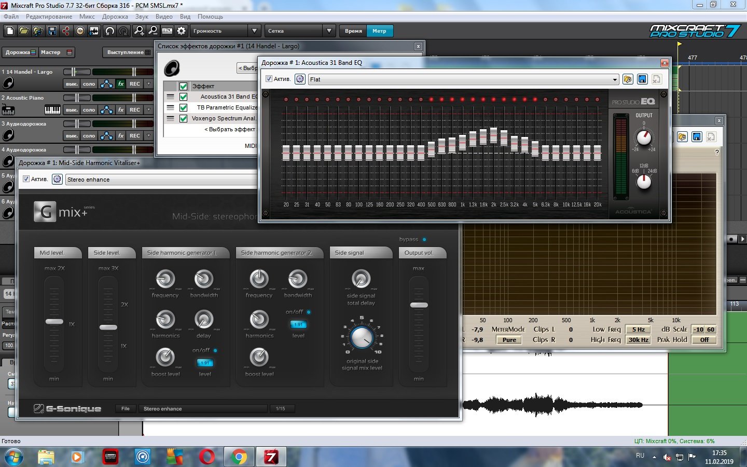Screen dimensions: 747x467
Task: Save the project with the floppy disk icon
Action: [x=52, y=31]
